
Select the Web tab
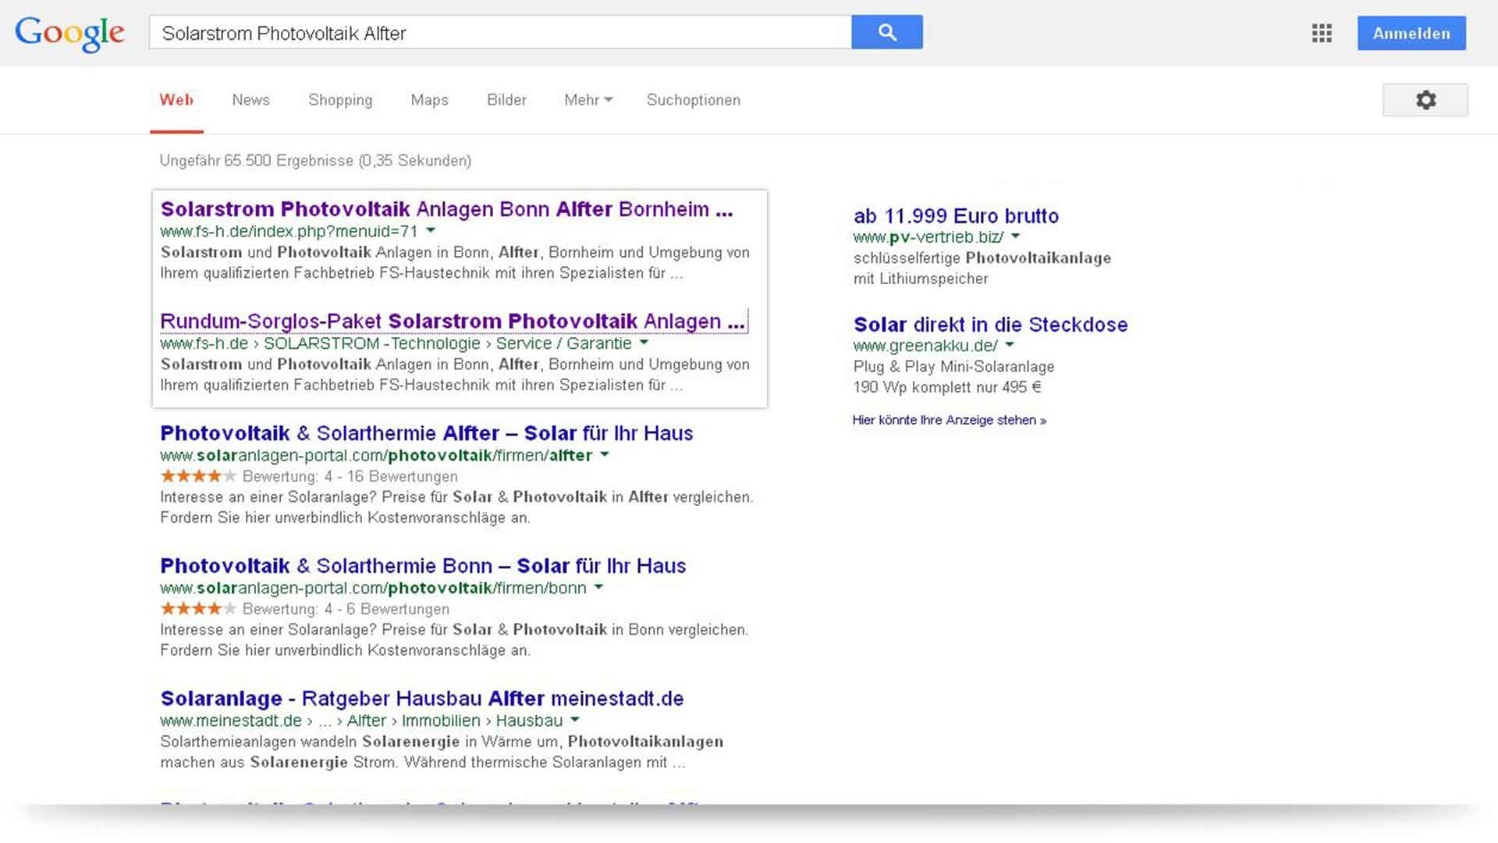pyautogui.click(x=176, y=100)
